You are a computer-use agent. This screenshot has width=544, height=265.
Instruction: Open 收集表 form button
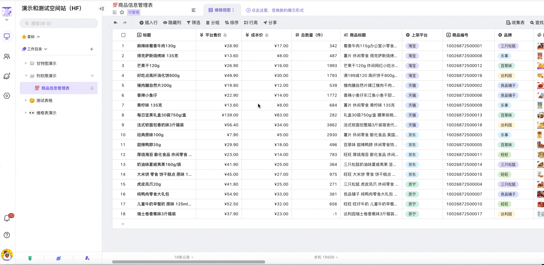pos(515,23)
